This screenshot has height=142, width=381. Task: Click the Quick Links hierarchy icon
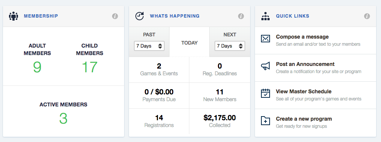coord(265,16)
